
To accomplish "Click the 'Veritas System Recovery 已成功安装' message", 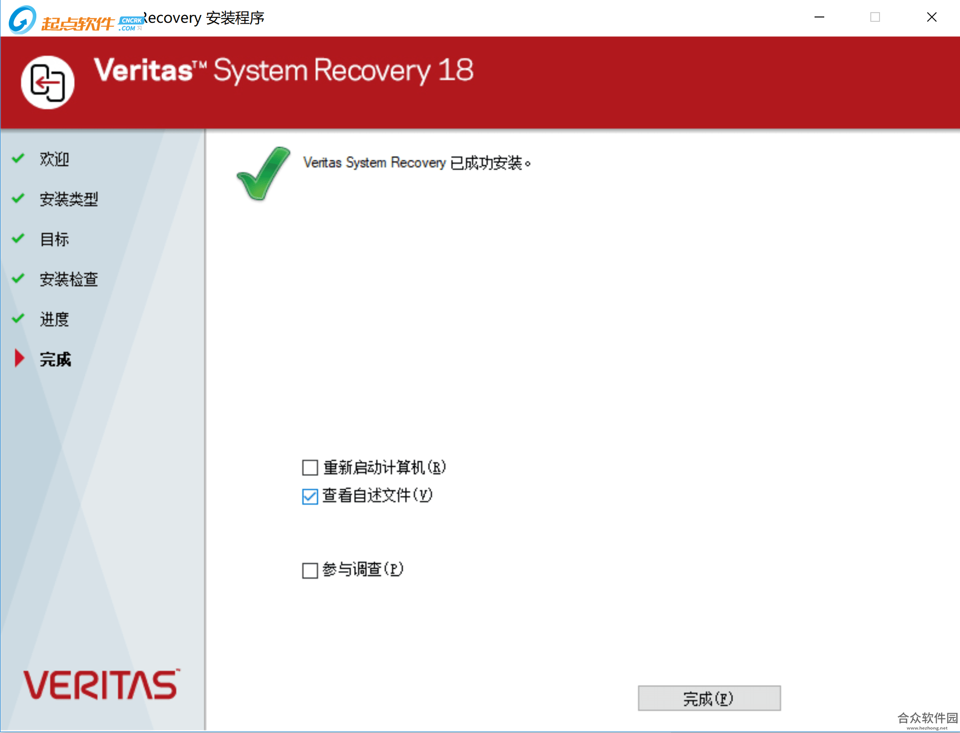I will coord(417,163).
